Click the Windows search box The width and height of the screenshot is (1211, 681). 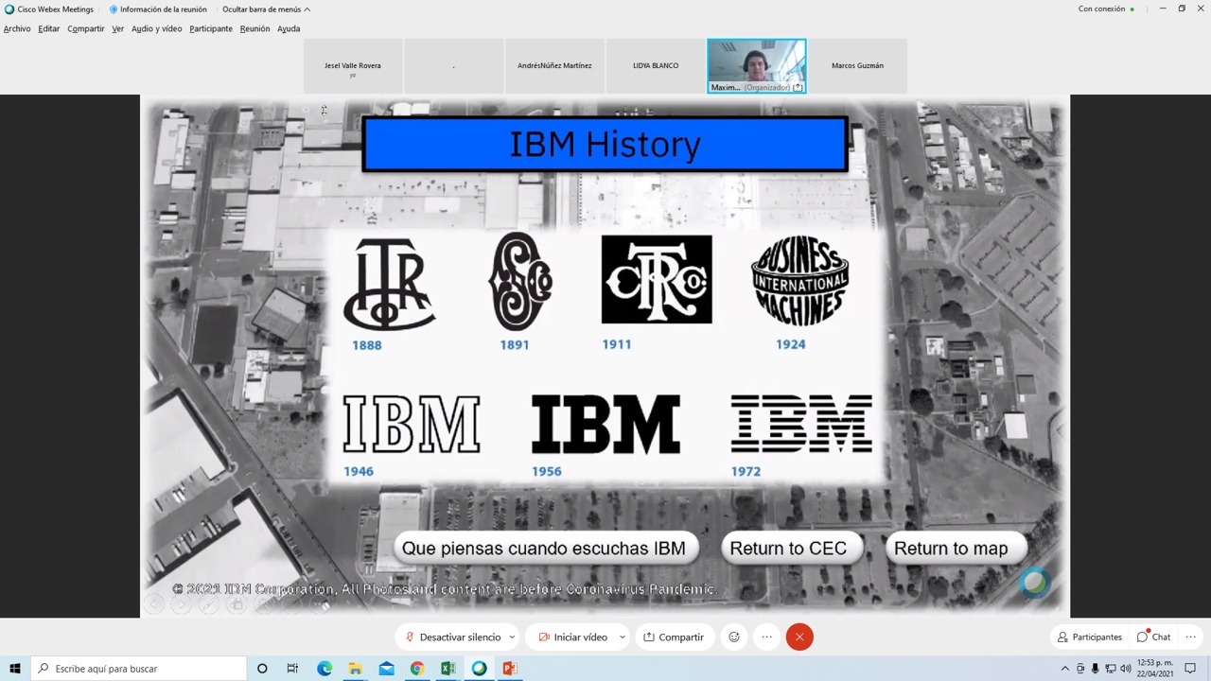pos(139,669)
